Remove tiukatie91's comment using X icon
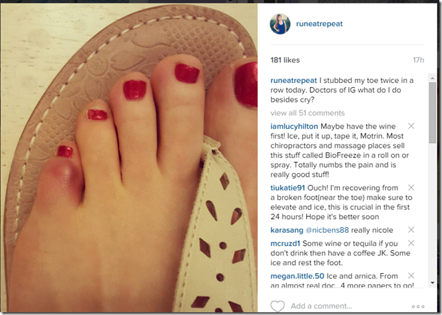This screenshot has height=315, width=442. tap(411, 188)
